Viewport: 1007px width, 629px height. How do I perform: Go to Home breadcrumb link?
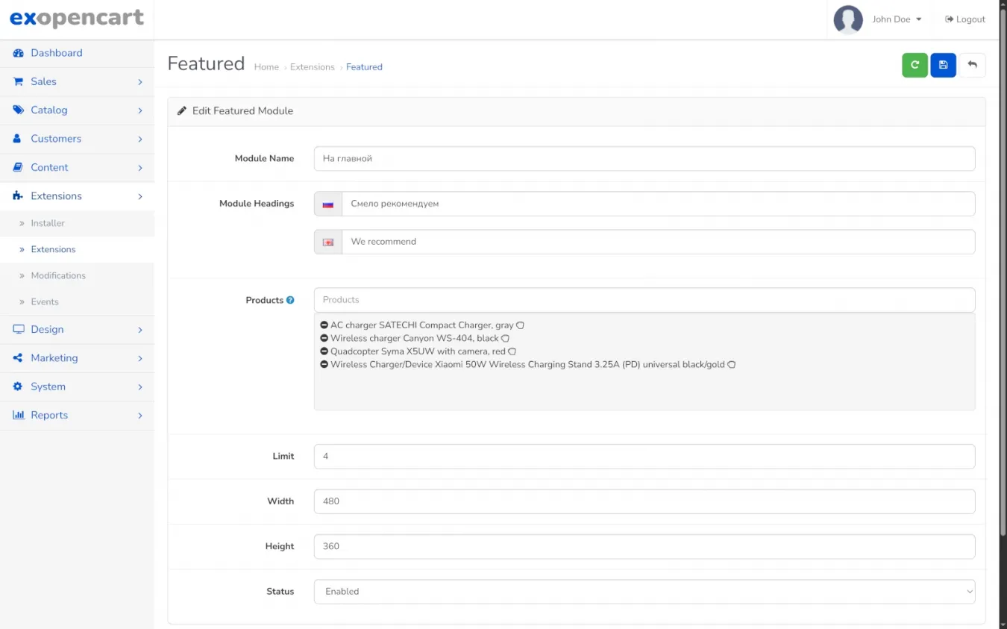[266, 67]
